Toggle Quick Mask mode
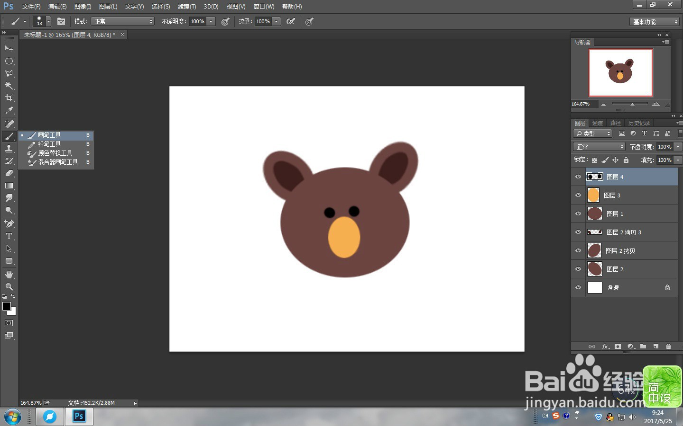The image size is (683, 426). coord(9,323)
